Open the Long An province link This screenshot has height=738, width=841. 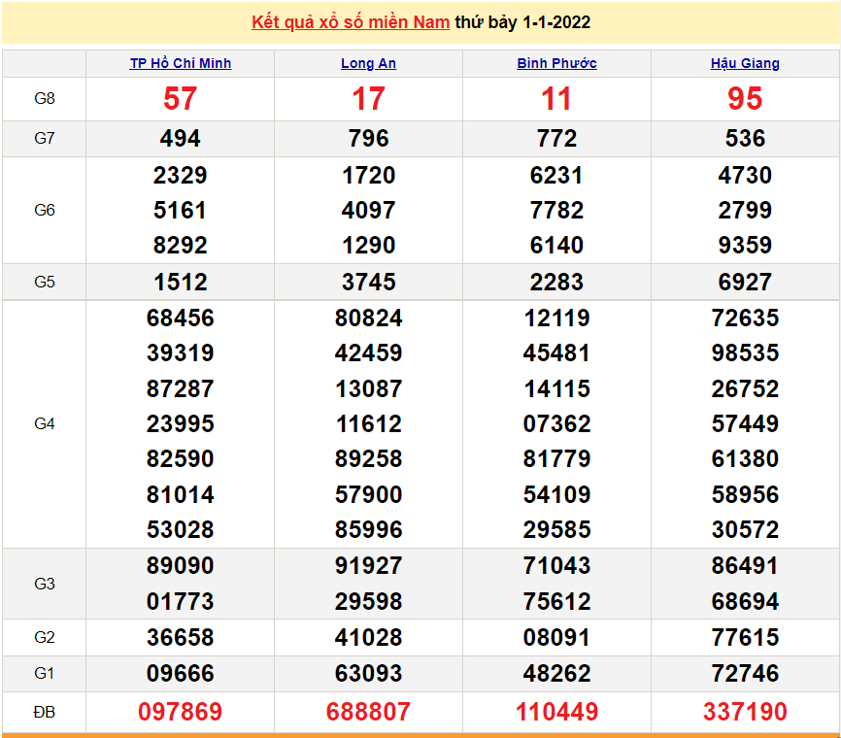[x=368, y=63]
